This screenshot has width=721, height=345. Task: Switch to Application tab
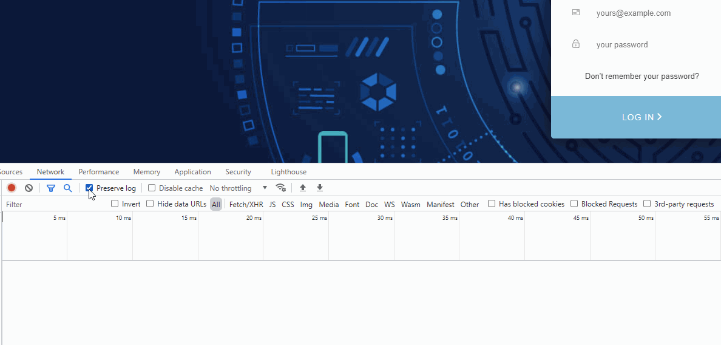[192, 171]
